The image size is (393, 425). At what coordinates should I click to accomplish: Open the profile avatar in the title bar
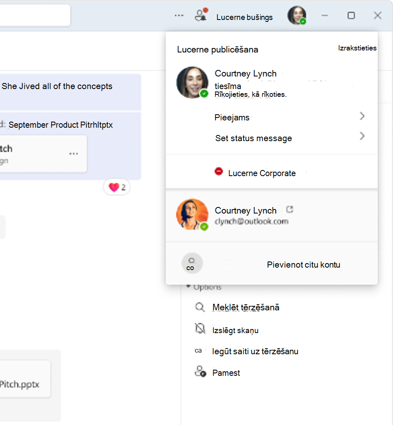click(297, 15)
